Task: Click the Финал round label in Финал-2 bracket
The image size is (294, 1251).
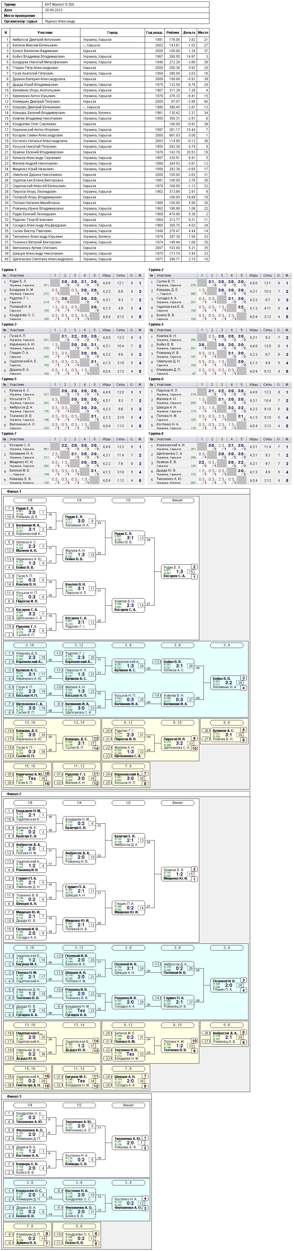Action: pos(178,803)
